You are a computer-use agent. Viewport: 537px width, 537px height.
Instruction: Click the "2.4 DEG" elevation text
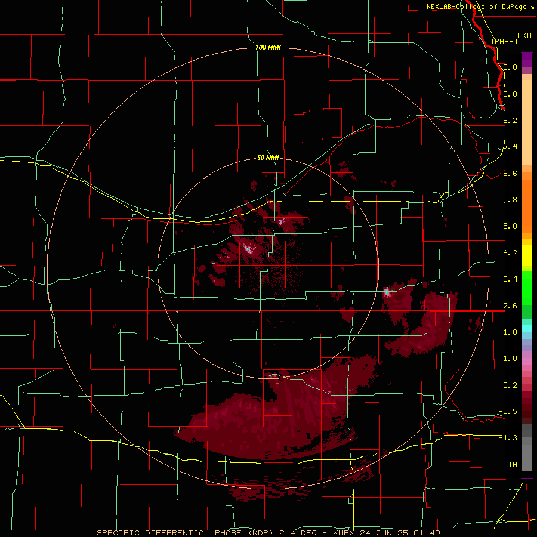coord(298,533)
